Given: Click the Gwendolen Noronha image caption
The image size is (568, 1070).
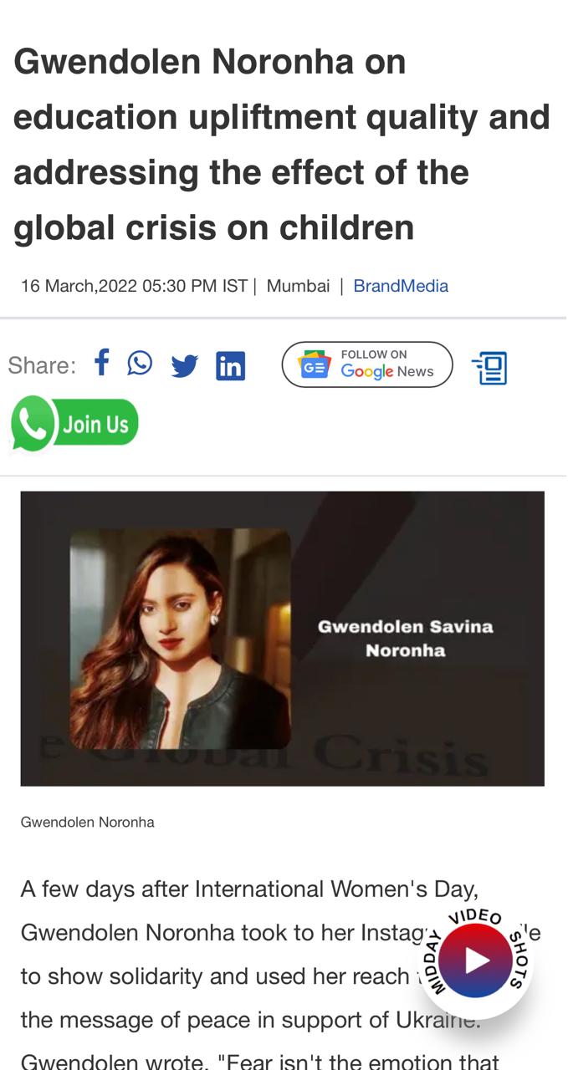Looking at the screenshot, I should 88,822.
